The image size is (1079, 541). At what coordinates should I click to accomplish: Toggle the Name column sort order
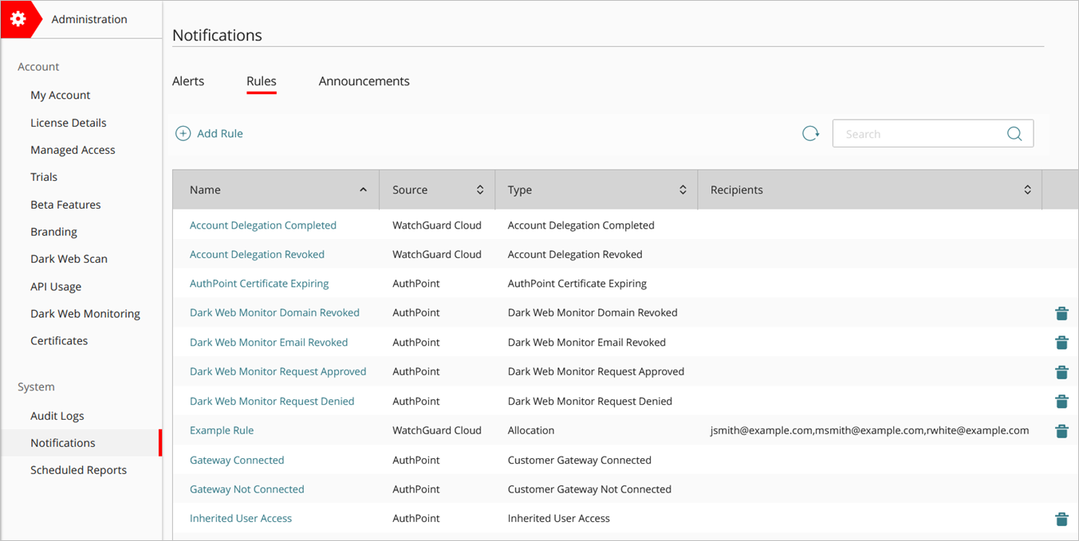pyautogui.click(x=364, y=190)
